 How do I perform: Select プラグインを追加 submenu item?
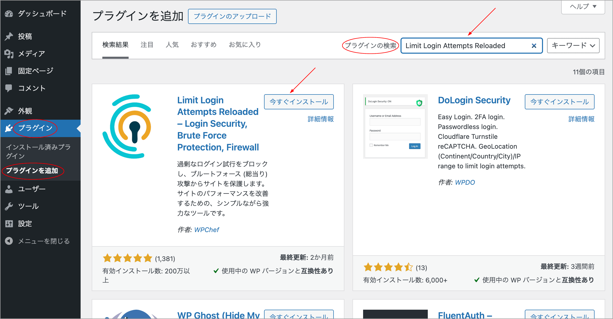coord(32,171)
